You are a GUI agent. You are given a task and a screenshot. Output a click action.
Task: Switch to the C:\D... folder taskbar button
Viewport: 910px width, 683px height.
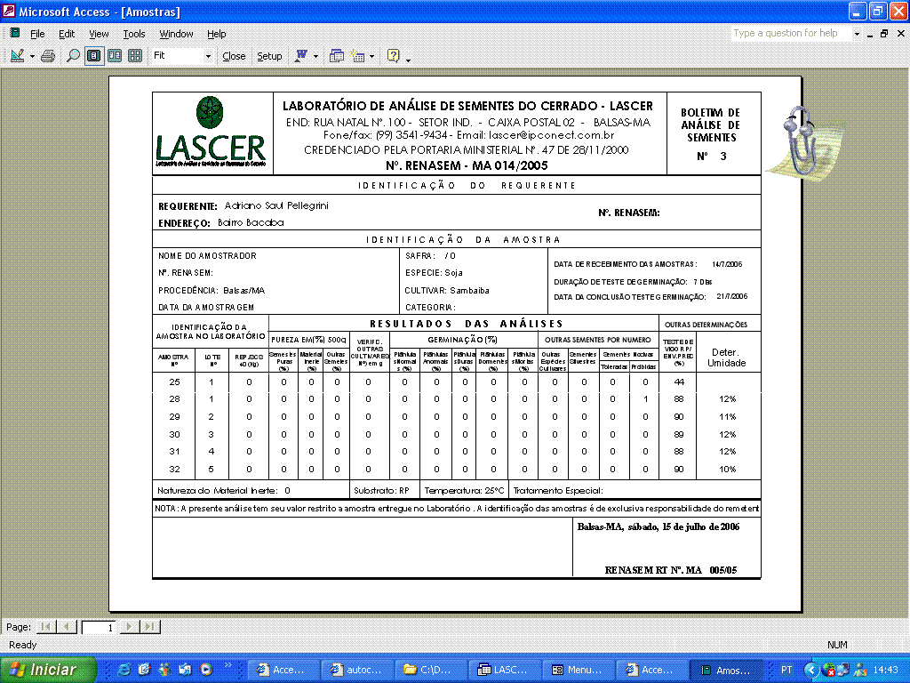pos(431,670)
